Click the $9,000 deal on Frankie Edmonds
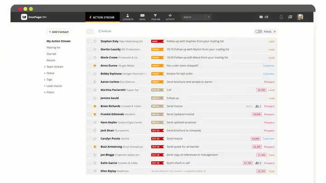 coord(257,114)
